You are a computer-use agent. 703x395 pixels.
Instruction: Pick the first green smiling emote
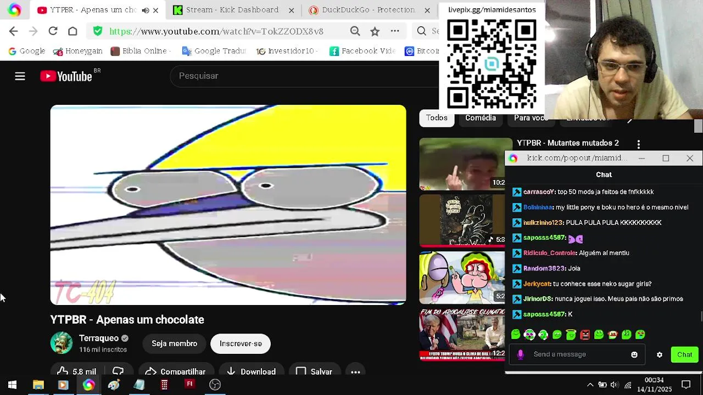click(515, 334)
